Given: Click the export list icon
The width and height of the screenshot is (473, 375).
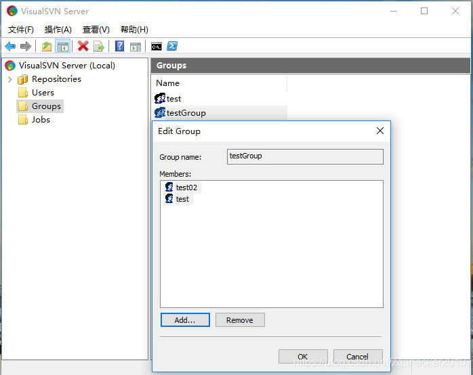Looking at the screenshot, I should pyautogui.click(x=99, y=47).
